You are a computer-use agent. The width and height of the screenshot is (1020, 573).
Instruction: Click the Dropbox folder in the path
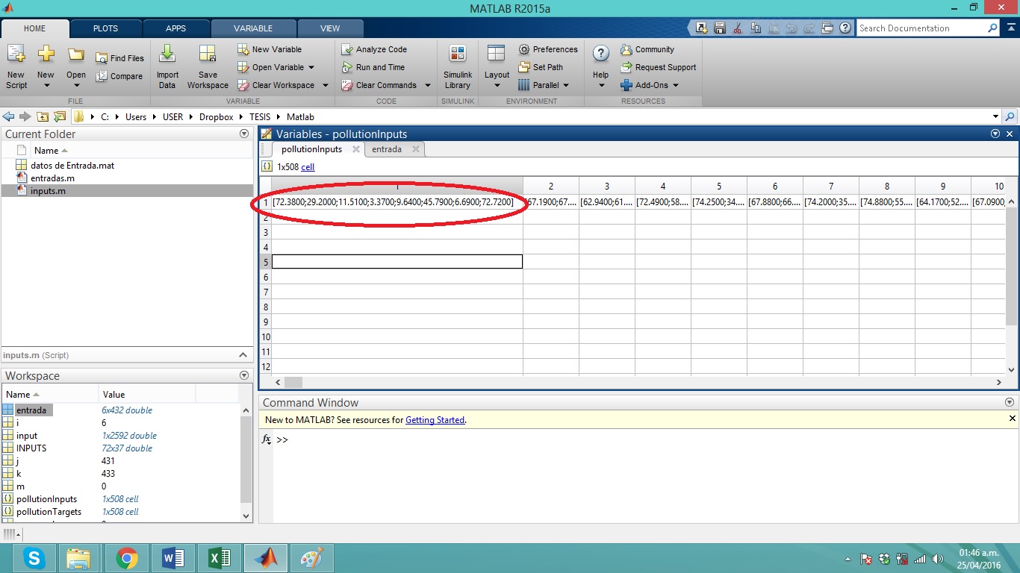tap(217, 117)
